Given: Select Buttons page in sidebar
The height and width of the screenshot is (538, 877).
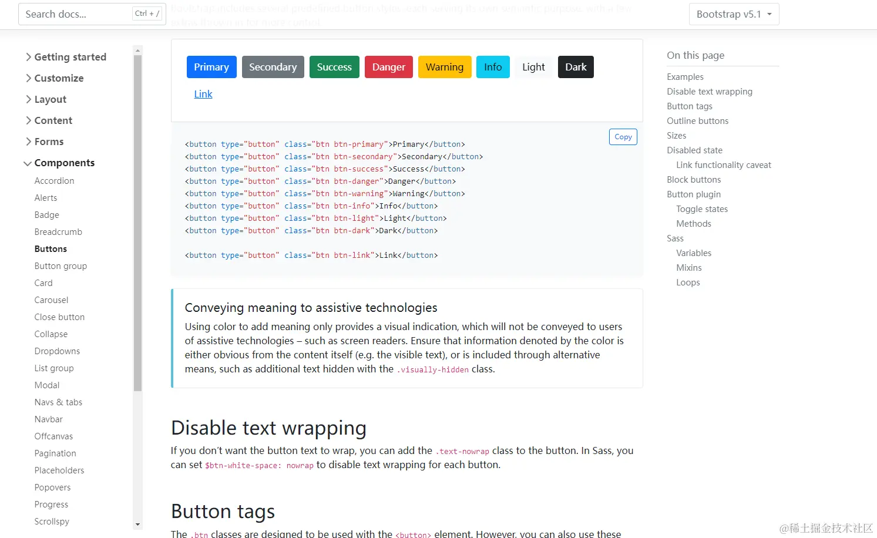Looking at the screenshot, I should pos(51,249).
